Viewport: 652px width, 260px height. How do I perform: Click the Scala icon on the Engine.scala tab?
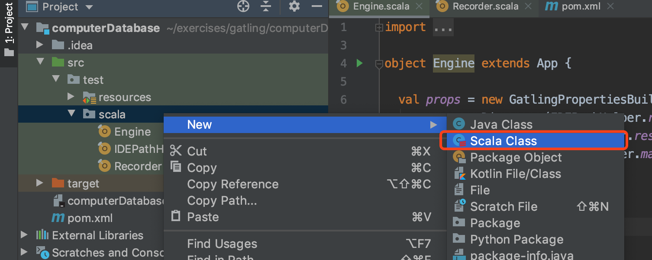[x=343, y=6]
